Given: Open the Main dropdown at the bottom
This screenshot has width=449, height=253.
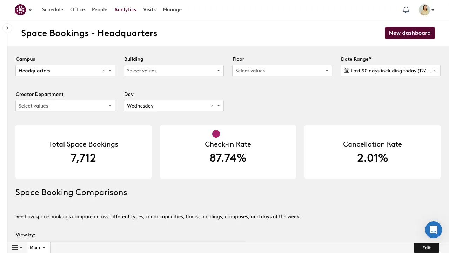Looking at the screenshot, I should pos(38,247).
